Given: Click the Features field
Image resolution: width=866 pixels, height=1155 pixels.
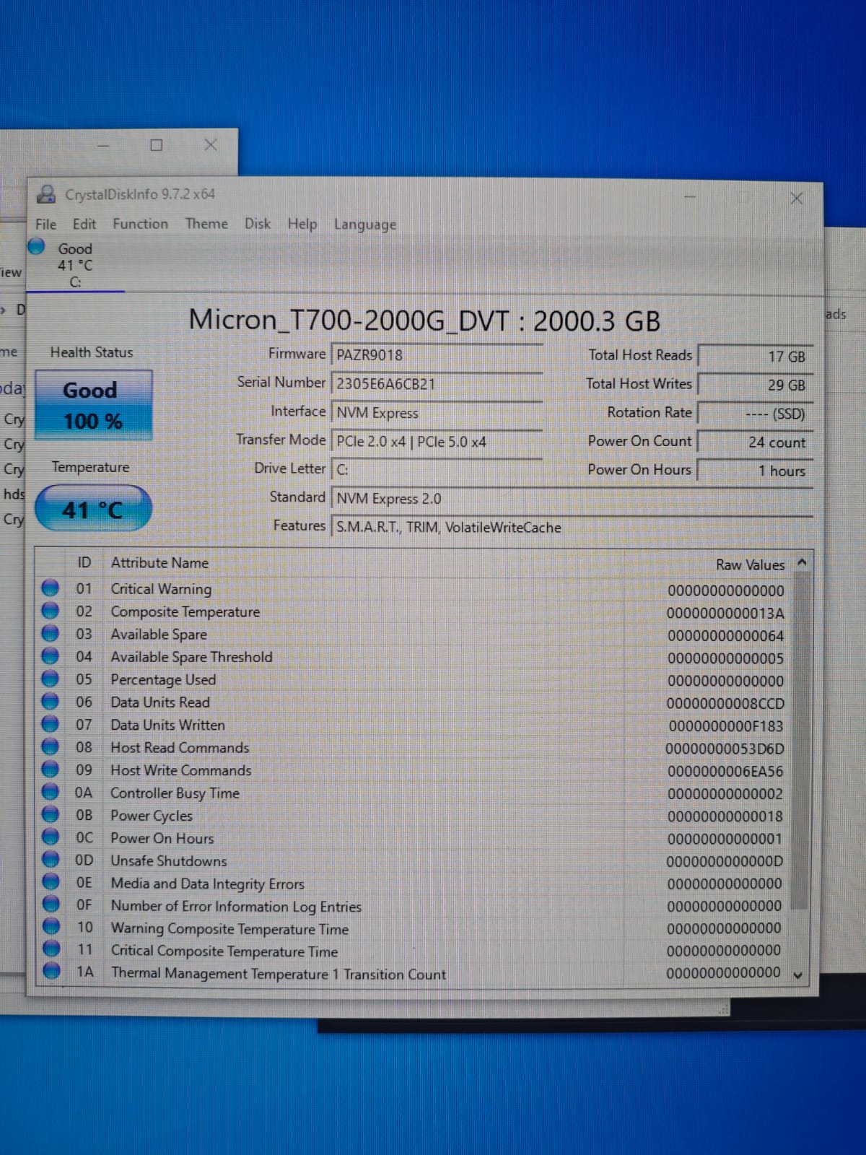Looking at the screenshot, I should (x=572, y=527).
